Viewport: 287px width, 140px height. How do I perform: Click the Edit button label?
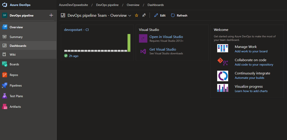coord(163,16)
